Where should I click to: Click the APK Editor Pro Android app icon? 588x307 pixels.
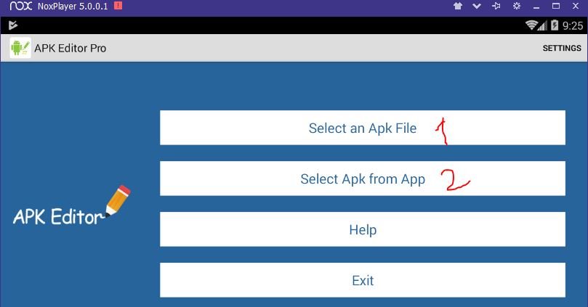[x=20, y=48]
